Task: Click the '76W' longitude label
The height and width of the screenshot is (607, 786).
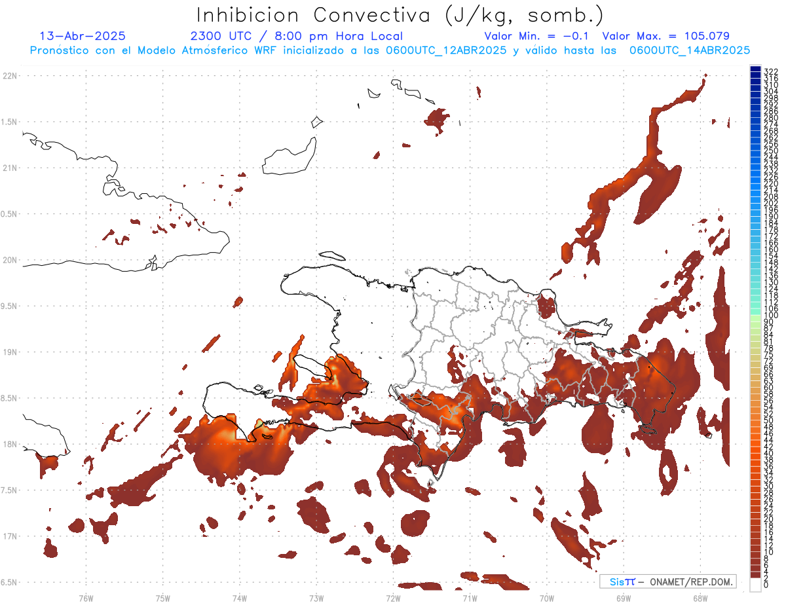Action: (x=86, y=598)
